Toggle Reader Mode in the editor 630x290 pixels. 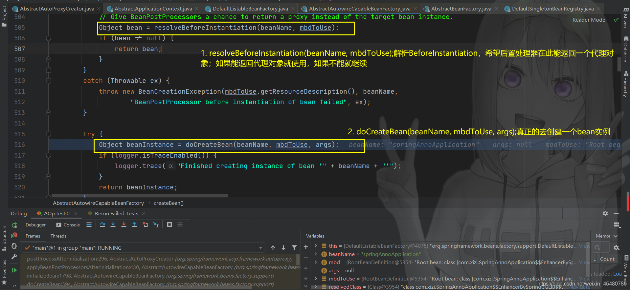(x=589, y=20)
